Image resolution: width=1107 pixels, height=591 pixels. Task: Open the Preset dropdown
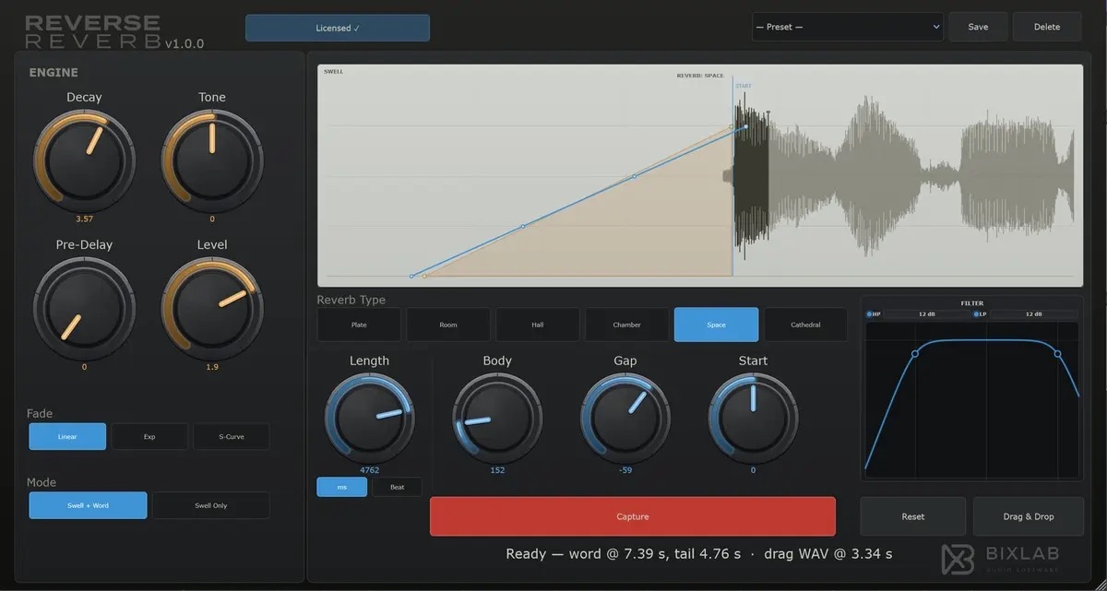[848, 27]
